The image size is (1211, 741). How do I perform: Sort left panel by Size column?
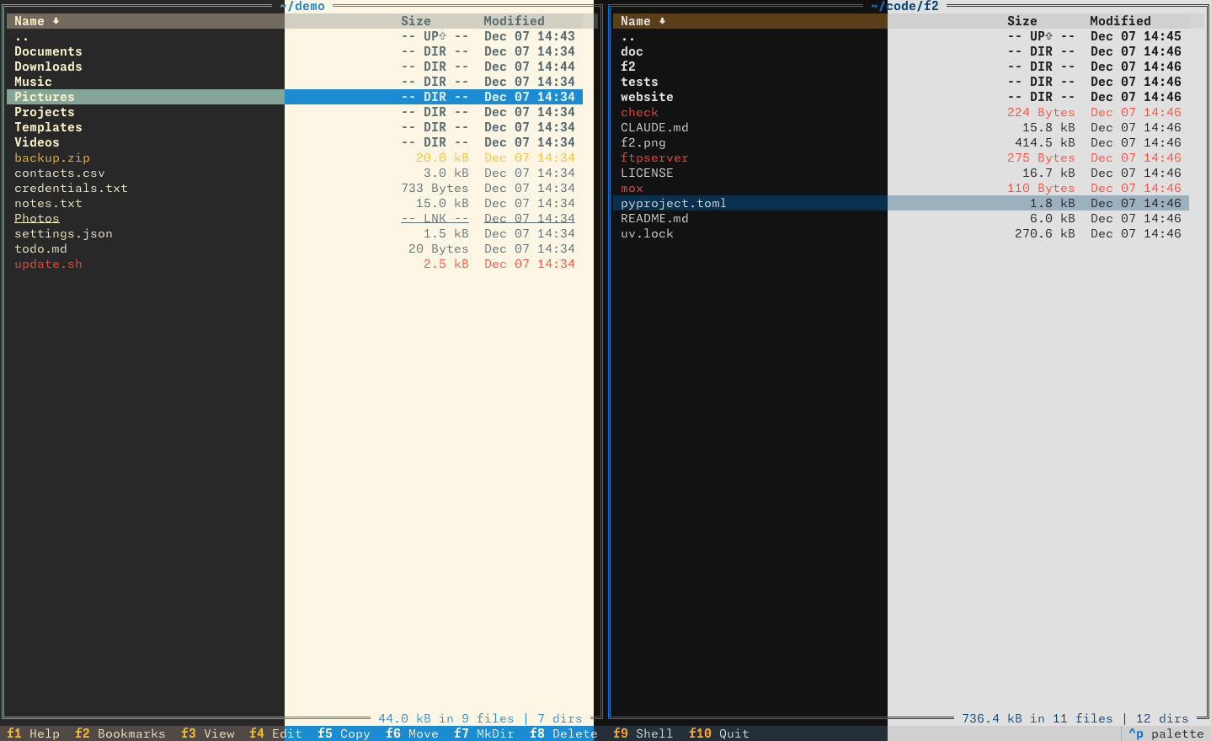click(x=415, y=21)
